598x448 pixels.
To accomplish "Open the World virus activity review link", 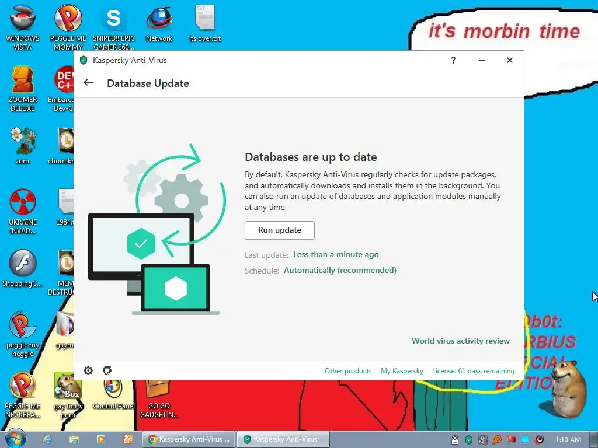I will click(460, 341).
